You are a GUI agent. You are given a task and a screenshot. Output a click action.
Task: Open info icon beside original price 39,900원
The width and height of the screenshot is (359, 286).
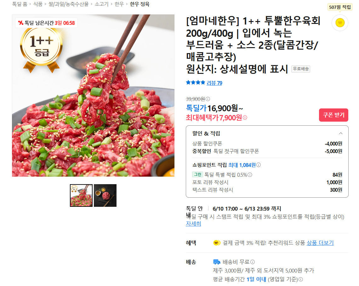pos(208,99)
